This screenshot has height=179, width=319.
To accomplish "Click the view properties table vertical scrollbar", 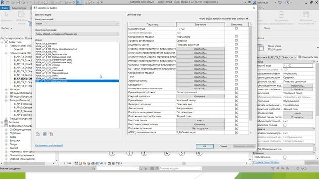I will click(250, 73).
